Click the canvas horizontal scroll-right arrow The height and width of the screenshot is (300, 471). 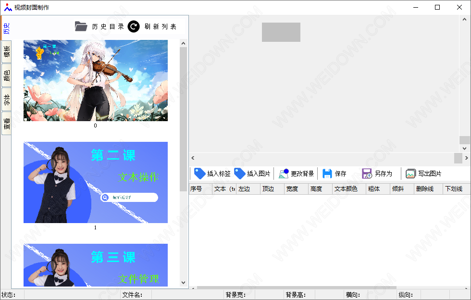pyautogui.click(x=466, y=158)
